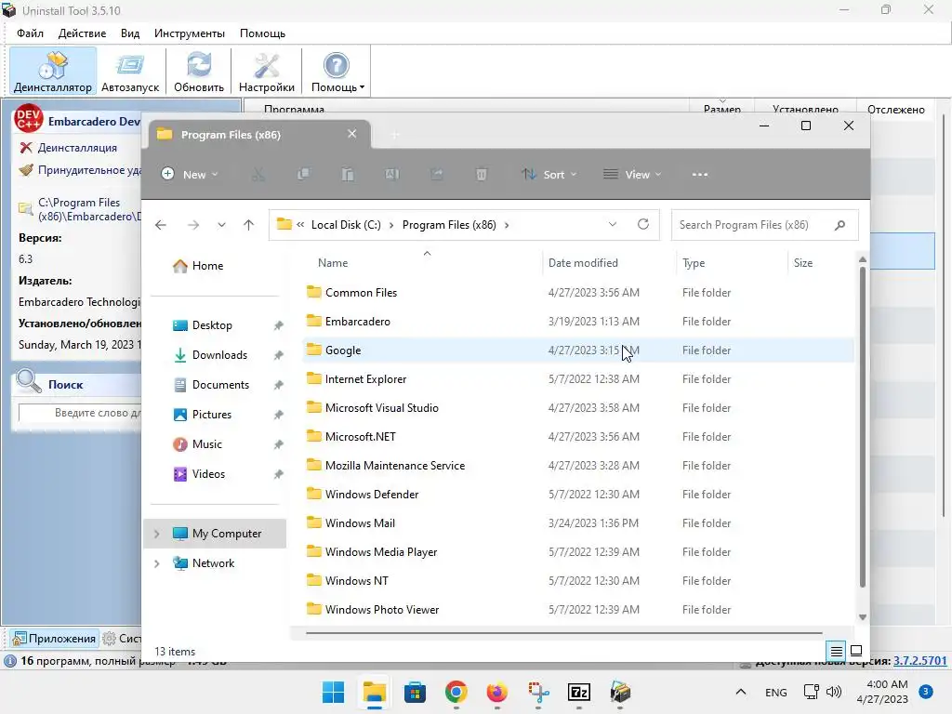Open the Помощь menu in menu bar
952x714 pixels.
pyautogui.click(x=262, y=33)
